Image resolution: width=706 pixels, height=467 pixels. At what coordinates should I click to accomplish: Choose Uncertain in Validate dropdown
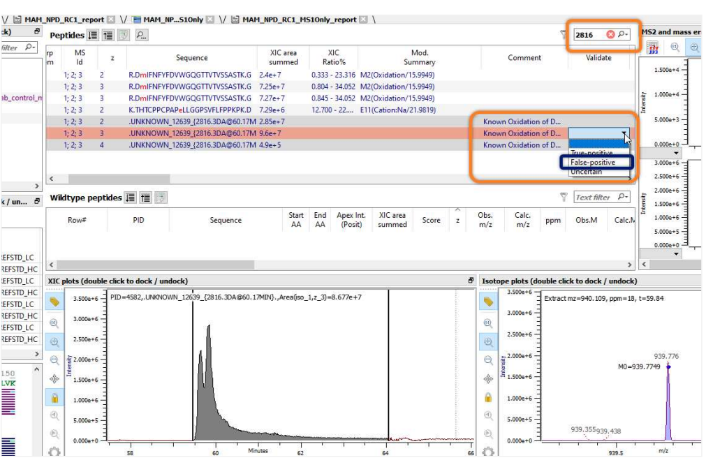(x=599, y=172)
